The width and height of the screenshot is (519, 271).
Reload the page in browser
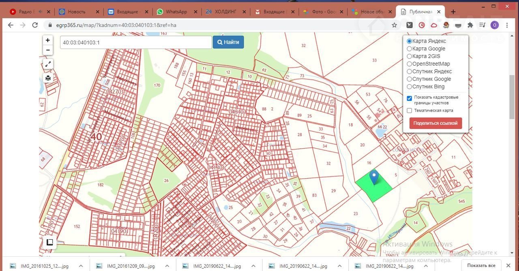coord(35,25)
